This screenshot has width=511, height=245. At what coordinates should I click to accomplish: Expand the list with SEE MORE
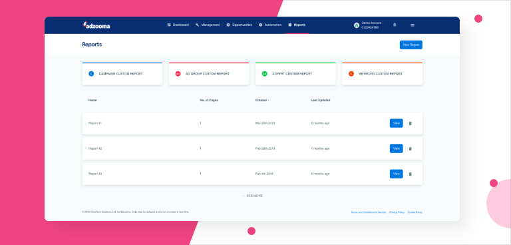[x=253, y=196]
